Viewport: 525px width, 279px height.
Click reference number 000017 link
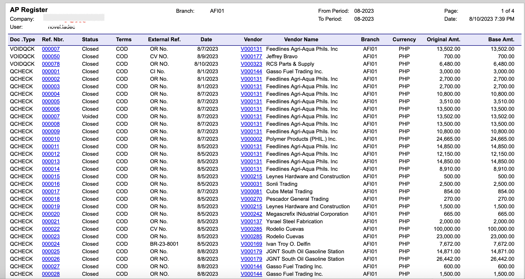[51, 191]
